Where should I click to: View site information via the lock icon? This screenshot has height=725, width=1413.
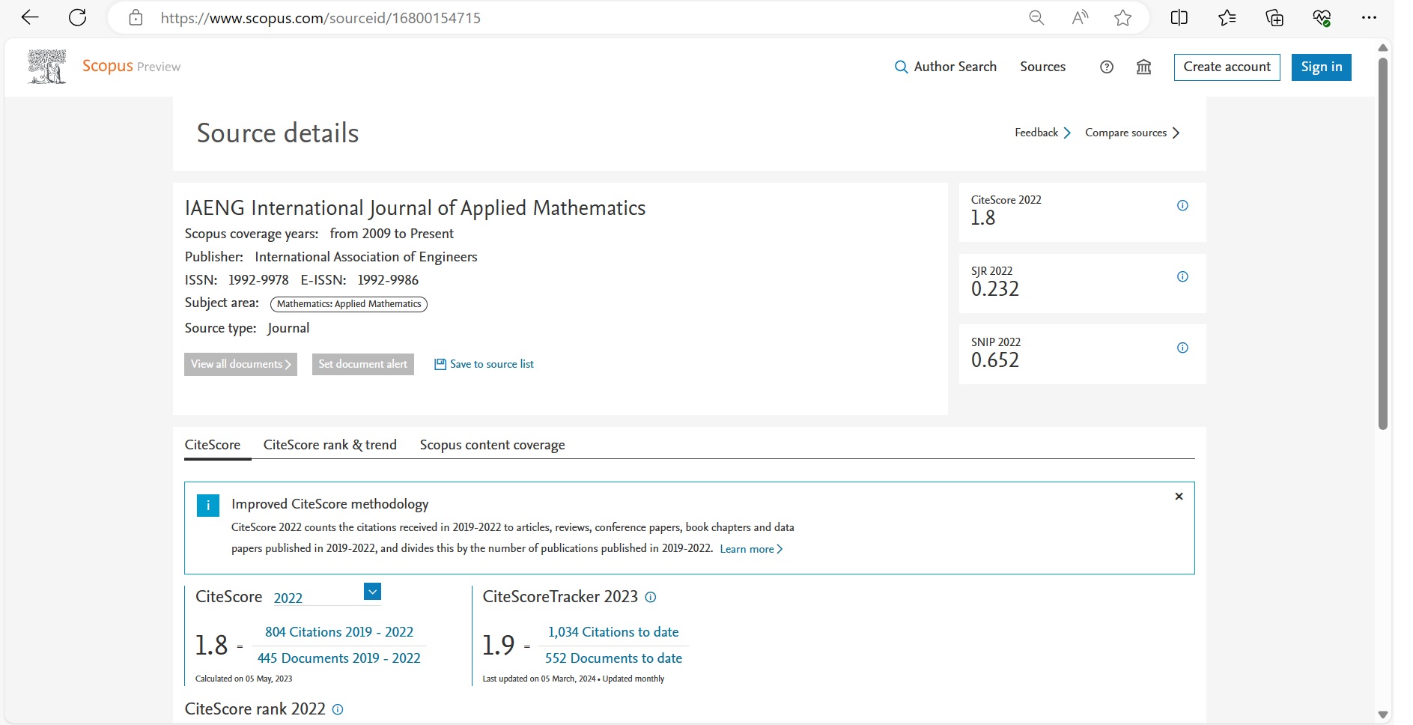pos(136,17)
